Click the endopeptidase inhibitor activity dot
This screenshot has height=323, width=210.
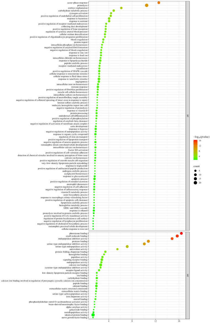[x=172, y=239]
